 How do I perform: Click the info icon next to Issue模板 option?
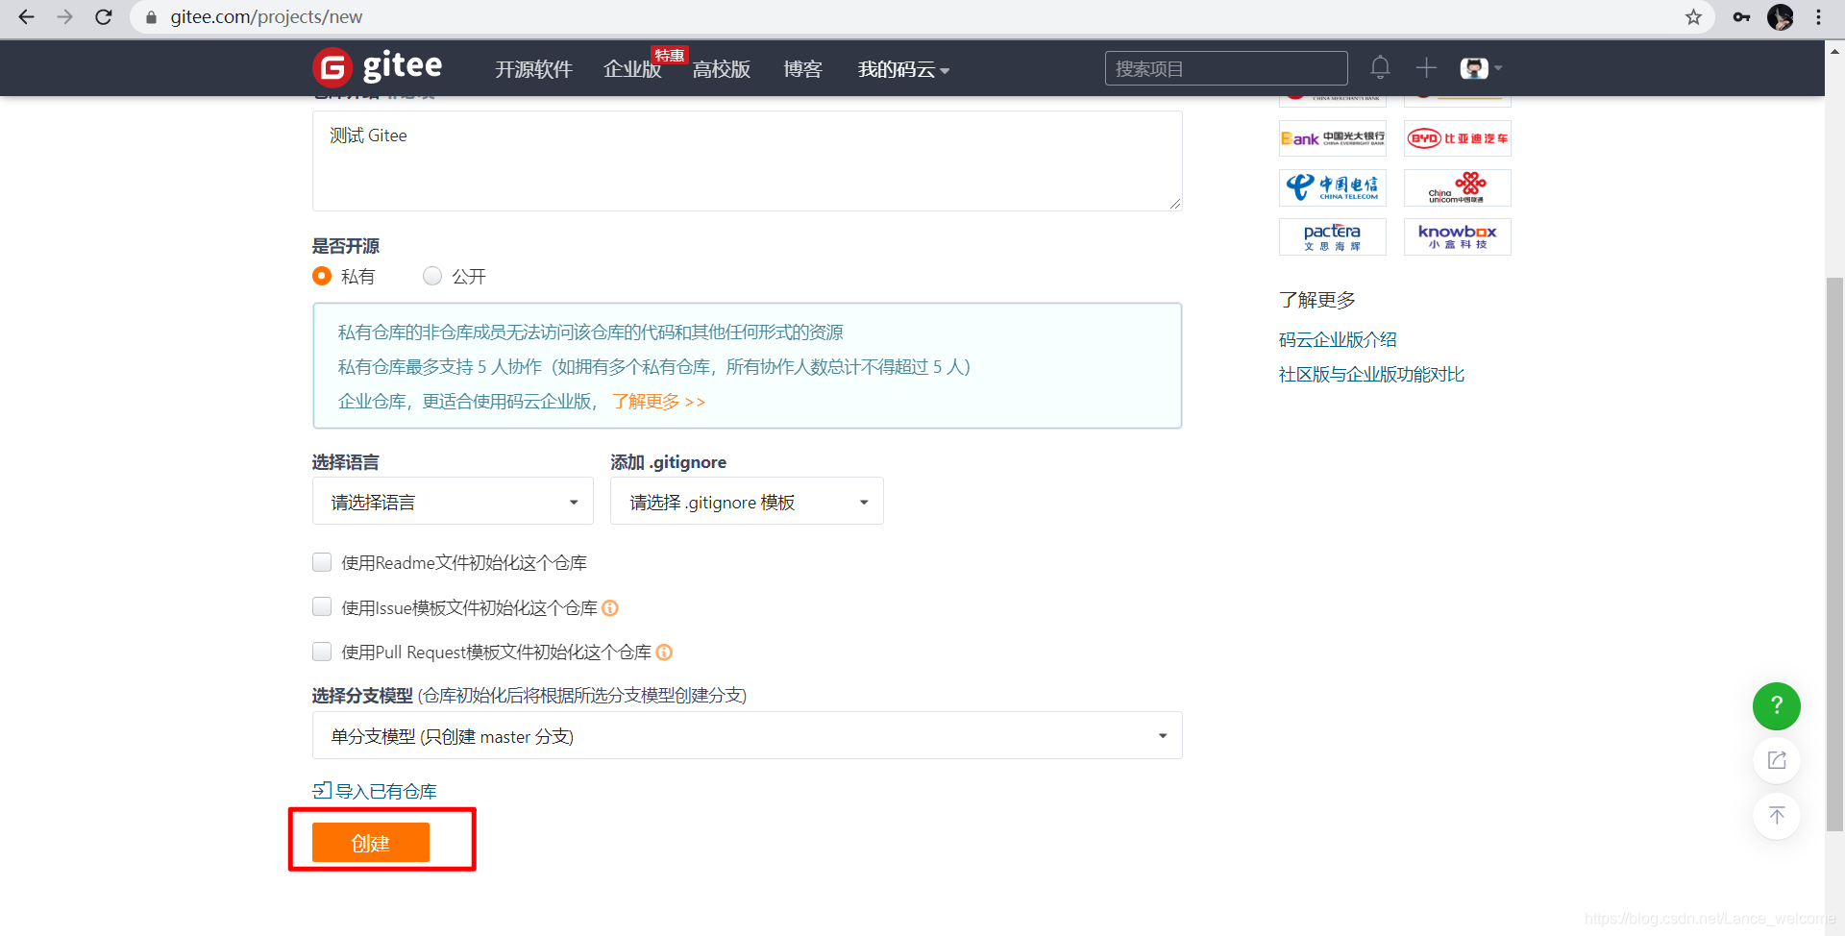(x=610, y=607)
